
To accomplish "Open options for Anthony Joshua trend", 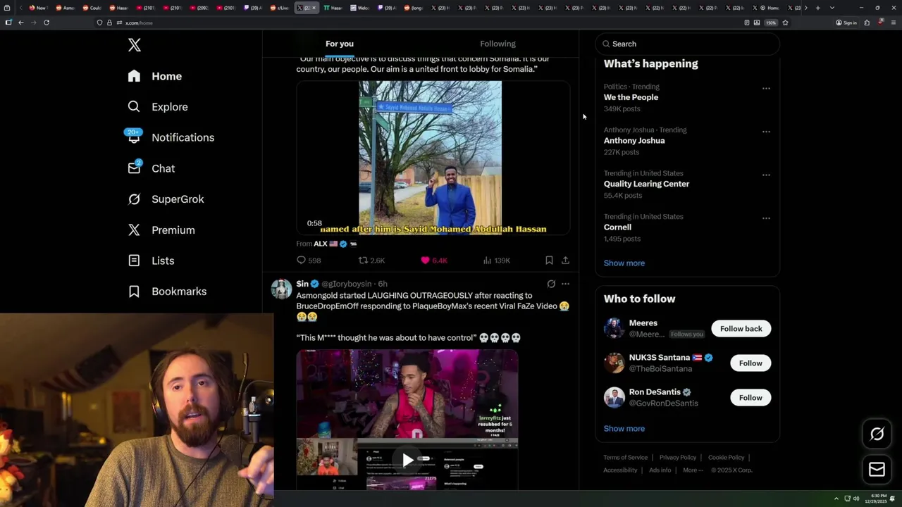I will point(766,132).
